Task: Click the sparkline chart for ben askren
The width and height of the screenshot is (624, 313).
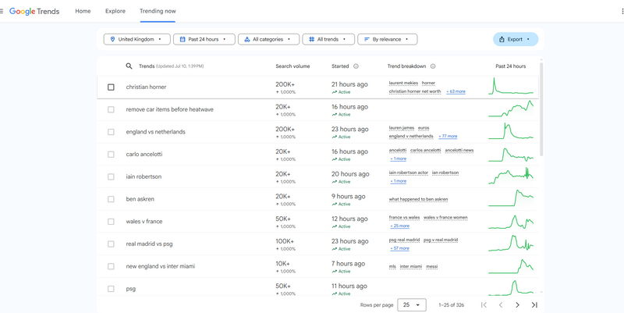Action: click(x=511, y=198)
